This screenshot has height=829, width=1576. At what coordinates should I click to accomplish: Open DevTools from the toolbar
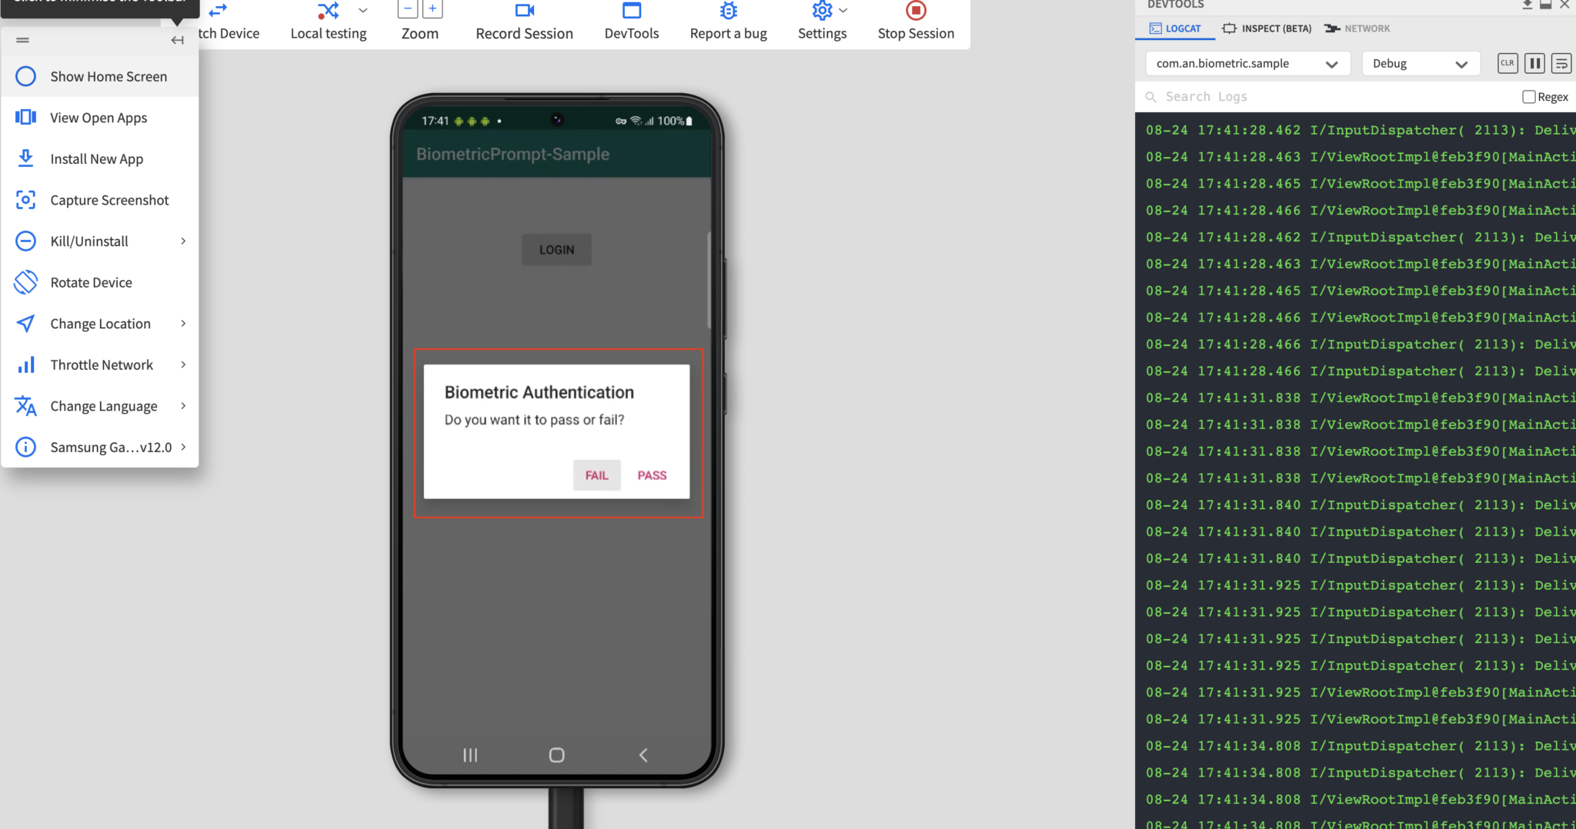[631, 11]
